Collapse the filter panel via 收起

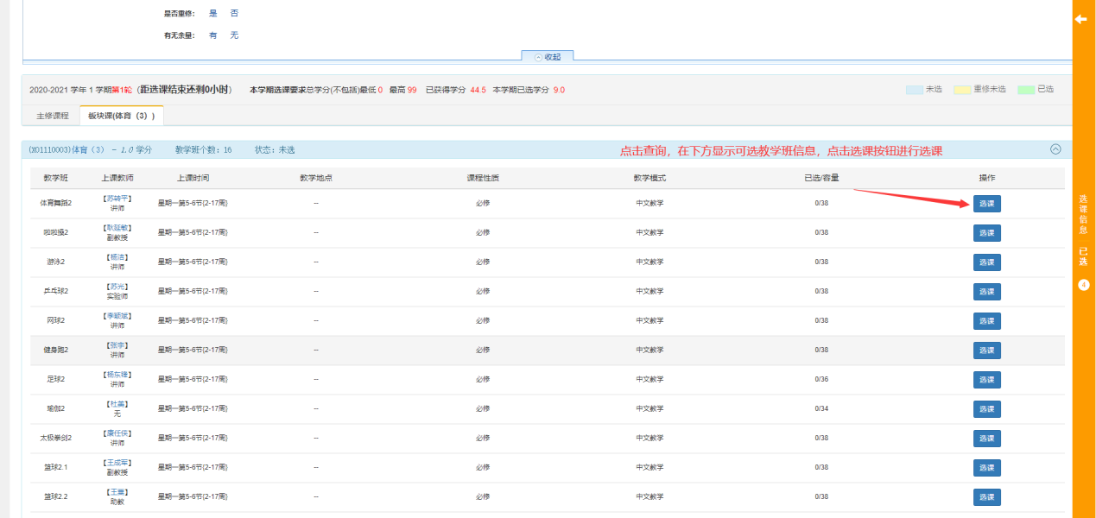[548, 57]
